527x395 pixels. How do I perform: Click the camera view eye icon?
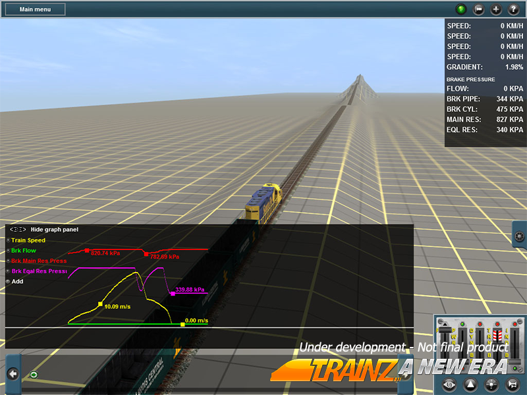[449, 384]
